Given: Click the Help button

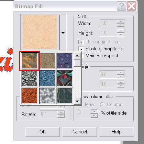Looking at the screenshot, I should point(117,132).
